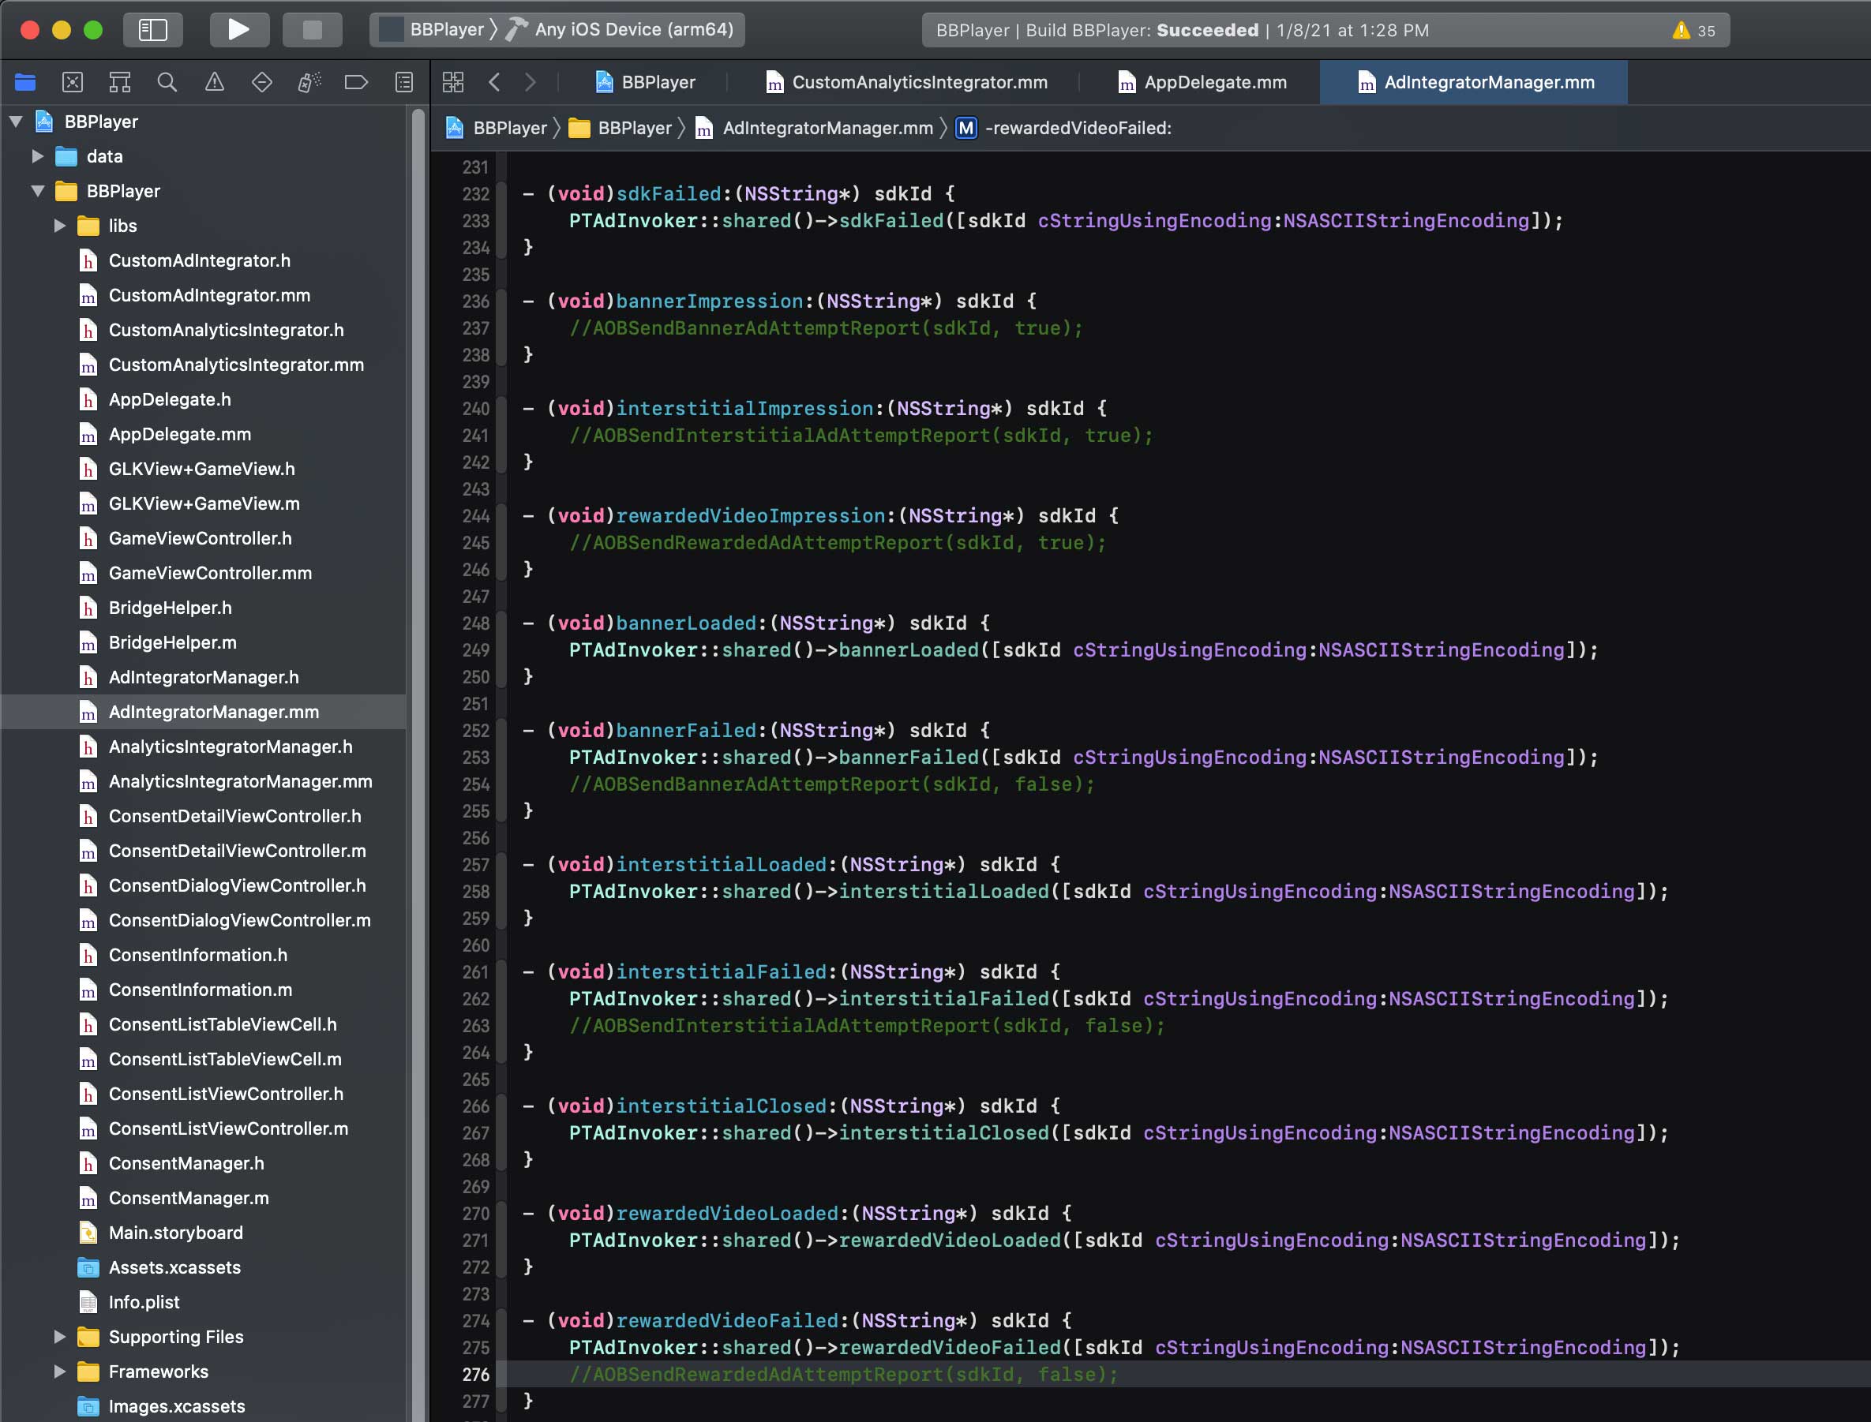The height and width of the screenshot is (1422, 1871).
Task: Open the Symbol navigator
Action: coord(120,82)
